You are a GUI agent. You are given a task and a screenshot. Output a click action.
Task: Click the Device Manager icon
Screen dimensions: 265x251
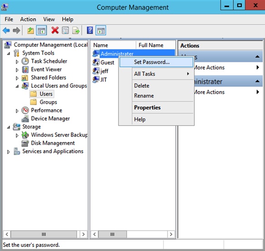(x=25, y=118)
